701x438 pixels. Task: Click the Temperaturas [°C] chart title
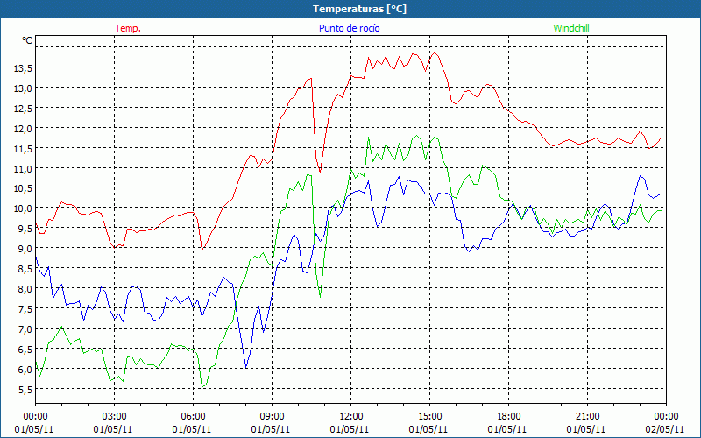tap(359, 9)
